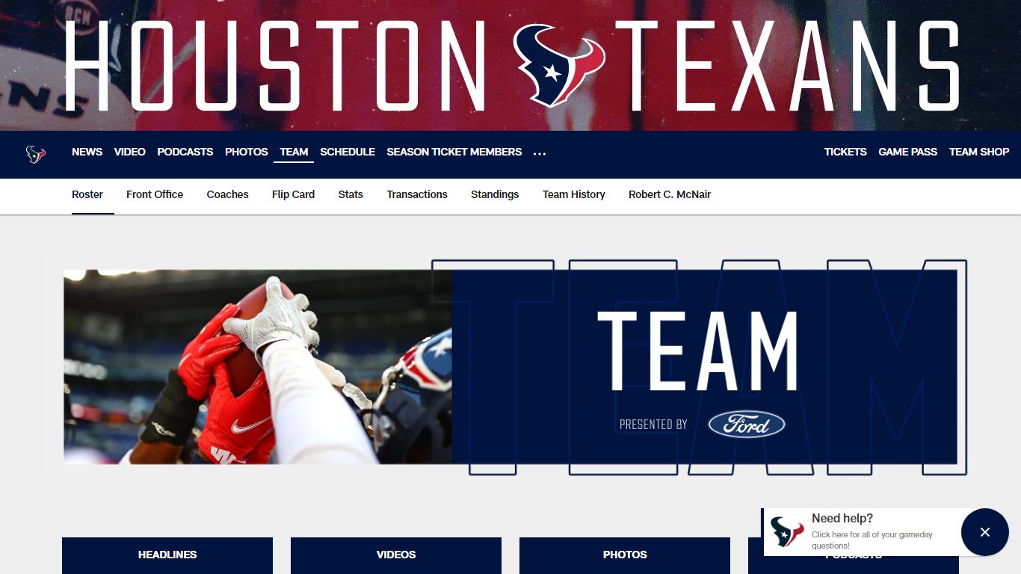The width and height of the screenshot is (1021, 574).
Task: Click the Ford sponsor logo
Action: (x=747, y=424)
